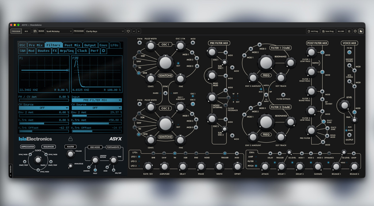Click the round face icon in toolbar

coord(355,31)
